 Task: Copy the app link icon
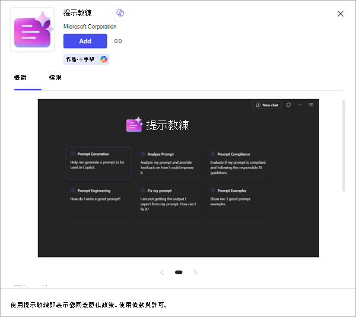click(118, 41)
